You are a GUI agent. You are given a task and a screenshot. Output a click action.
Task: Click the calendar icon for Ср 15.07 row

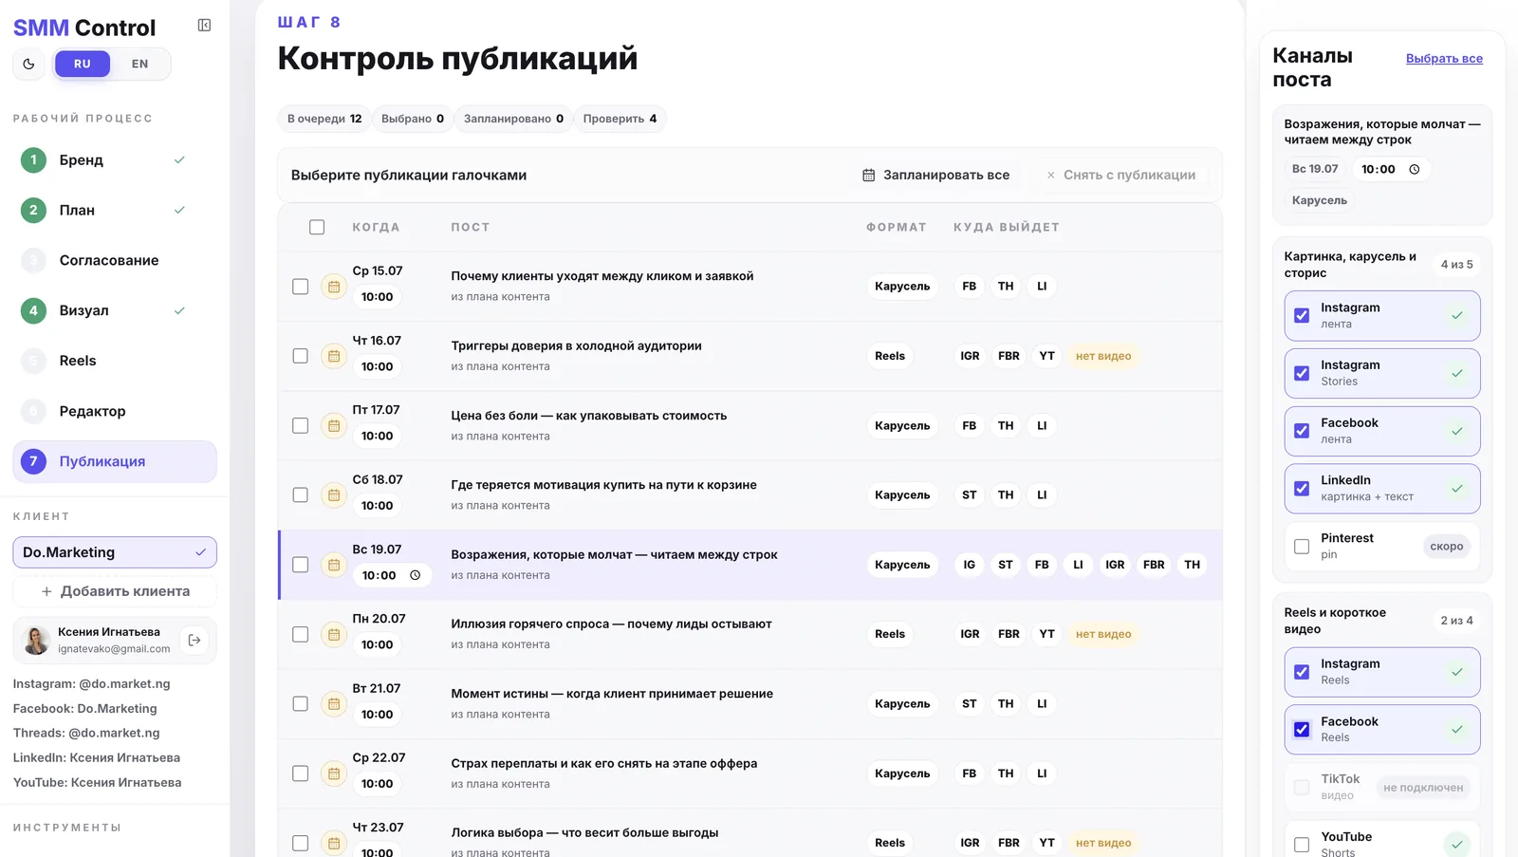[334, 287]
